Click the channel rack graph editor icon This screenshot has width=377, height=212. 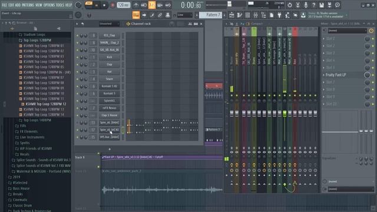(190, 24)
